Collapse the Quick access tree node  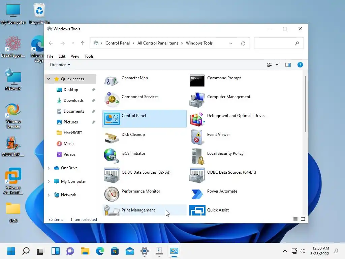pos(49,79)
